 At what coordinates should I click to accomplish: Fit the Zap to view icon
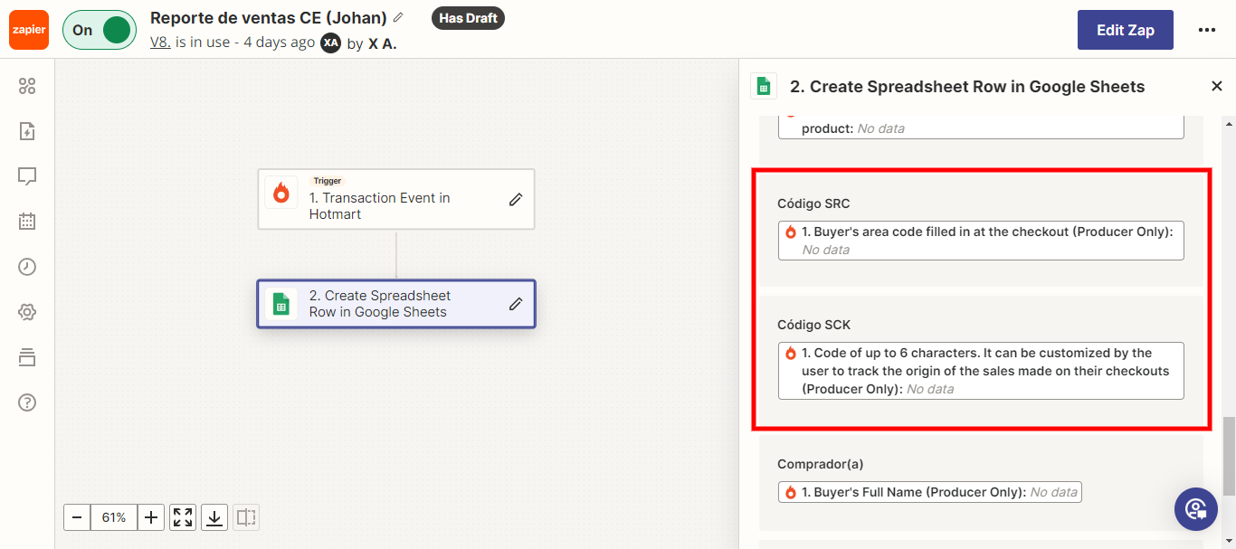click(183, 517)
